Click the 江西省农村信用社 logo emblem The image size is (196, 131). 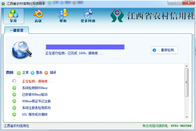(x=117, y=16)
